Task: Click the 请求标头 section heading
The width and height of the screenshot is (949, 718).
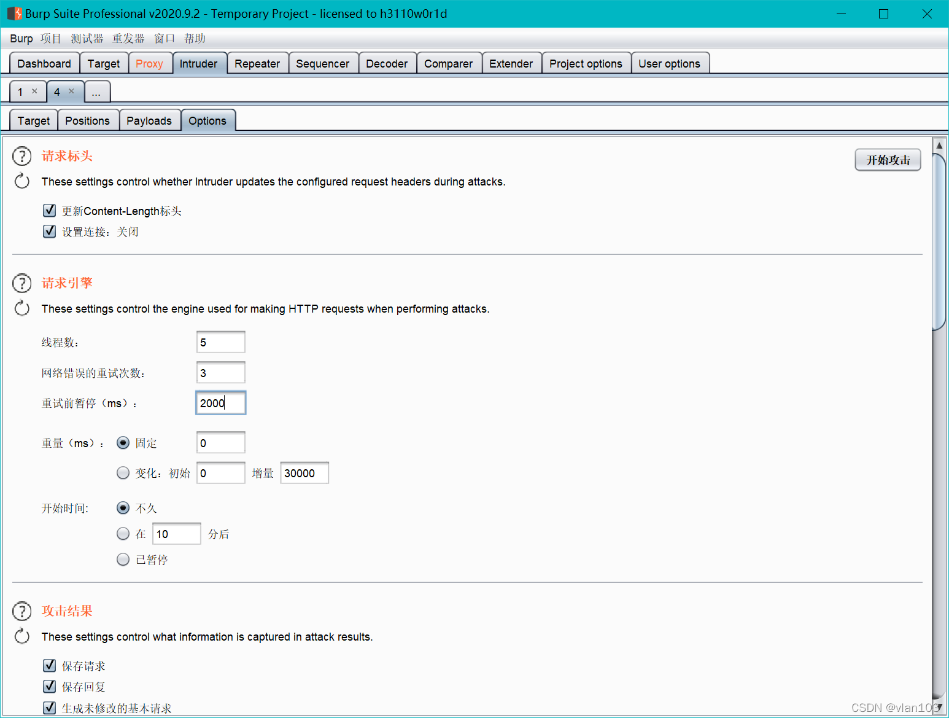Action: 67,156
